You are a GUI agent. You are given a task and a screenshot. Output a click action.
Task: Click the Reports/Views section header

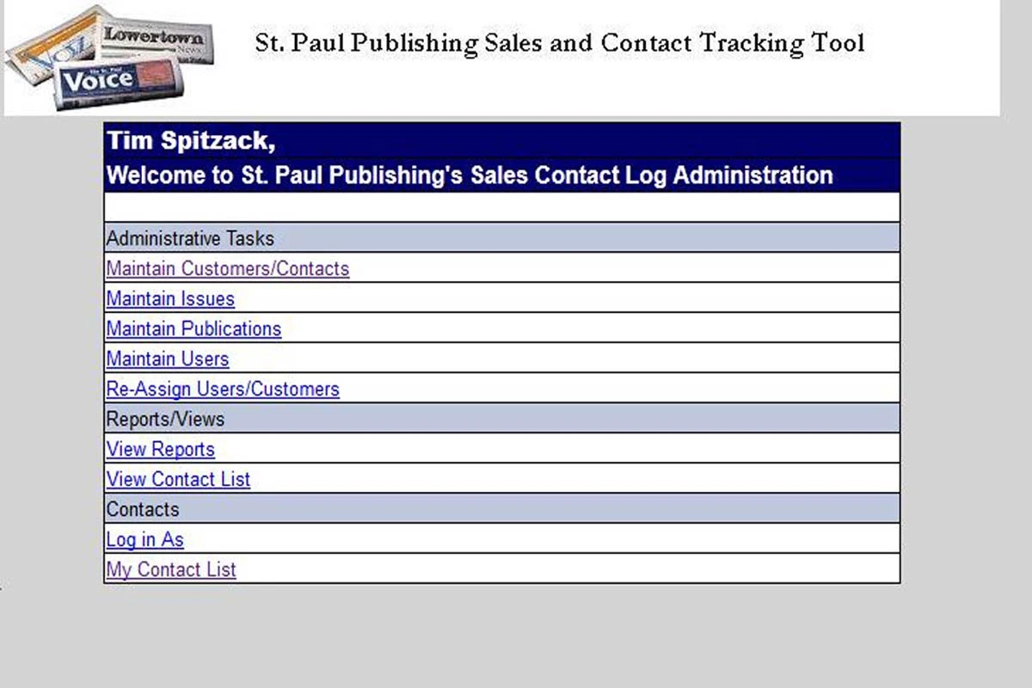pyautogui.click(x=164, y=419)
